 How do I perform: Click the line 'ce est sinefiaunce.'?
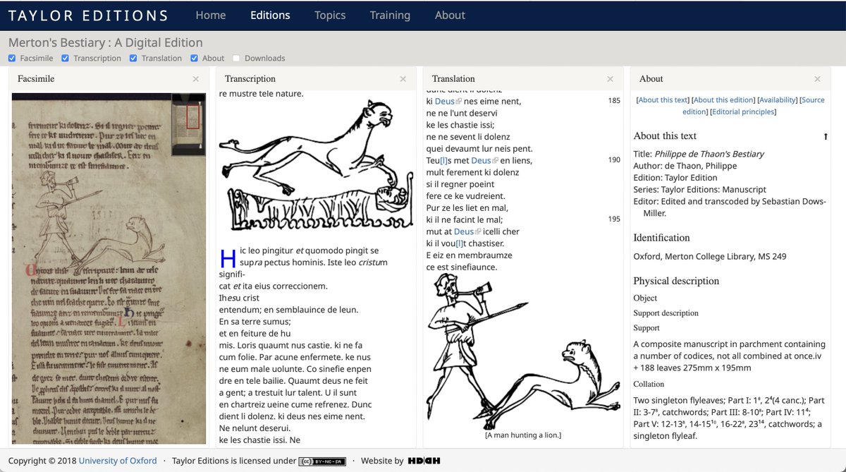(462, 267)
